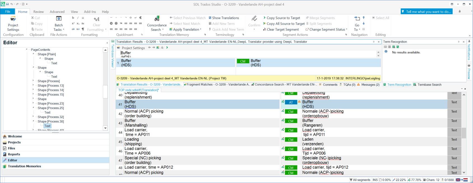Image resolution: width=473 pixels, height=183 pixels.
Task: Open the Termbase Viewer side tab
Action: tap(113, 54)
